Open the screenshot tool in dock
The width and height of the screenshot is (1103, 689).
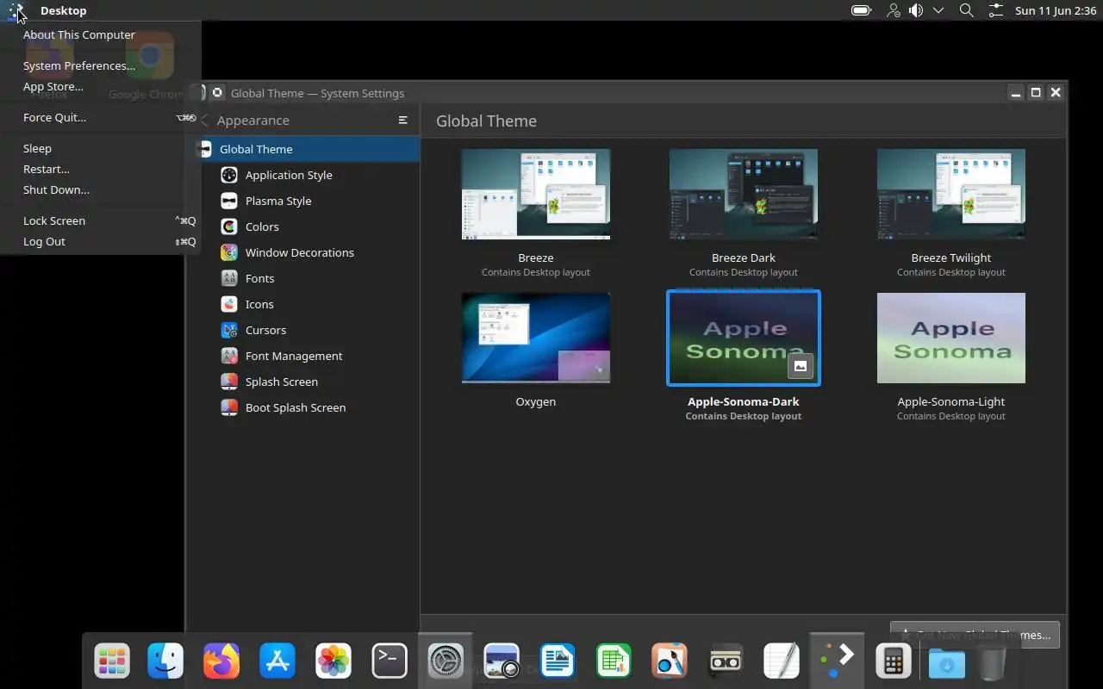502,661
